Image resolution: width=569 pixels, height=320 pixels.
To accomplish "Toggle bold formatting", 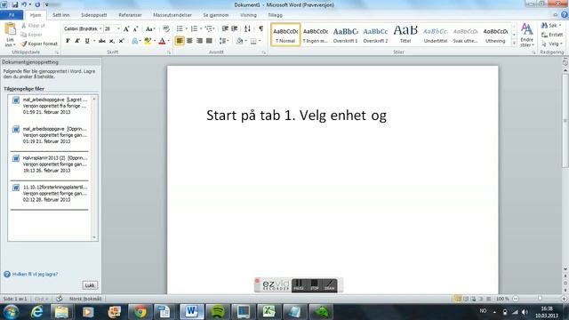I will pos(68,41).
